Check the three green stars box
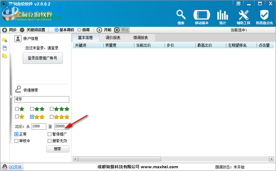 52,109
